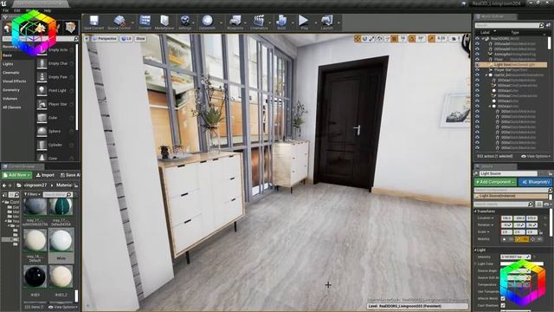Open Content Browser Filters dropdown
The height and width of the screenshot is (312, 554).
[32, 194]
